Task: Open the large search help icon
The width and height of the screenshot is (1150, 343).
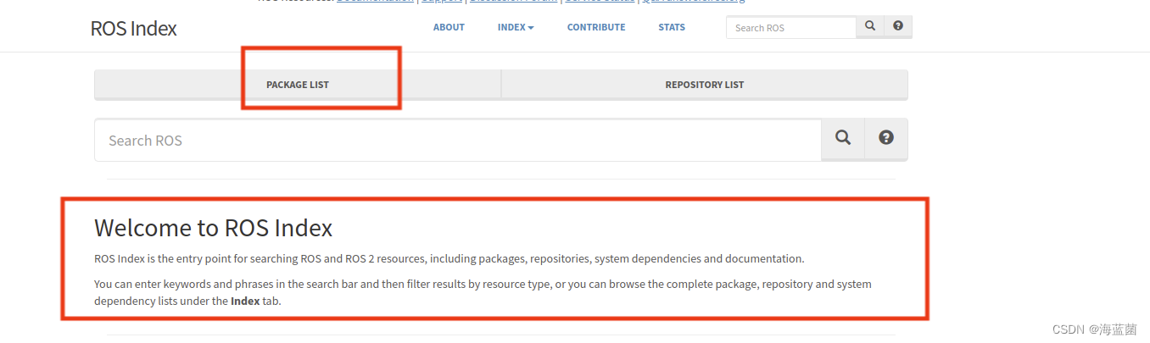Action: 886,140
